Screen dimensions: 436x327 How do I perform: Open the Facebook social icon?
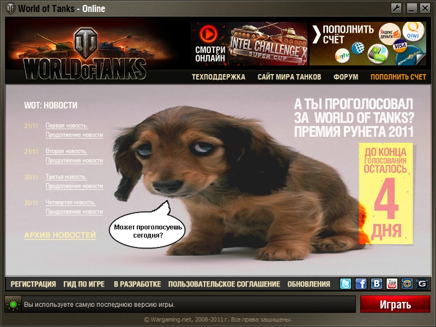tap(361, 284)
